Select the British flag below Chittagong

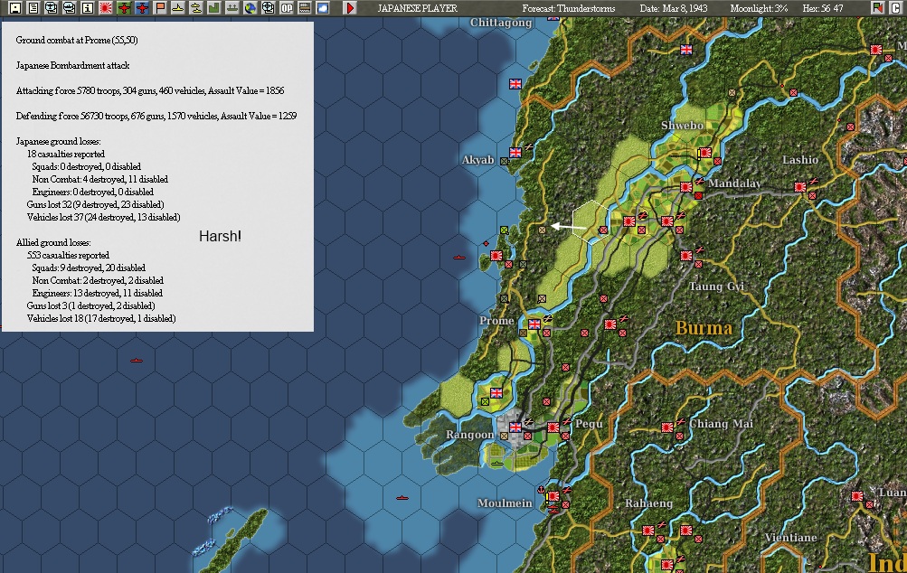point(515,84)
